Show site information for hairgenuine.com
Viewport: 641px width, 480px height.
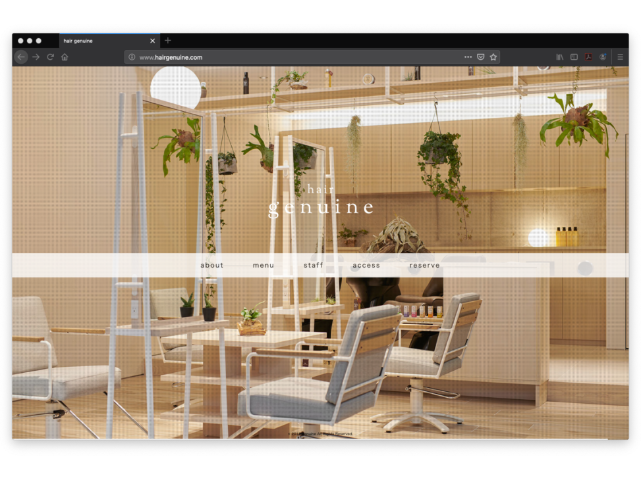(x=132, y=57)
